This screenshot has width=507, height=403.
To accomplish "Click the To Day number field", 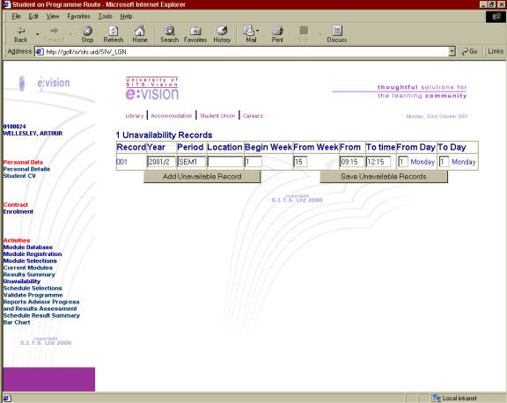I will click(444, 162).
